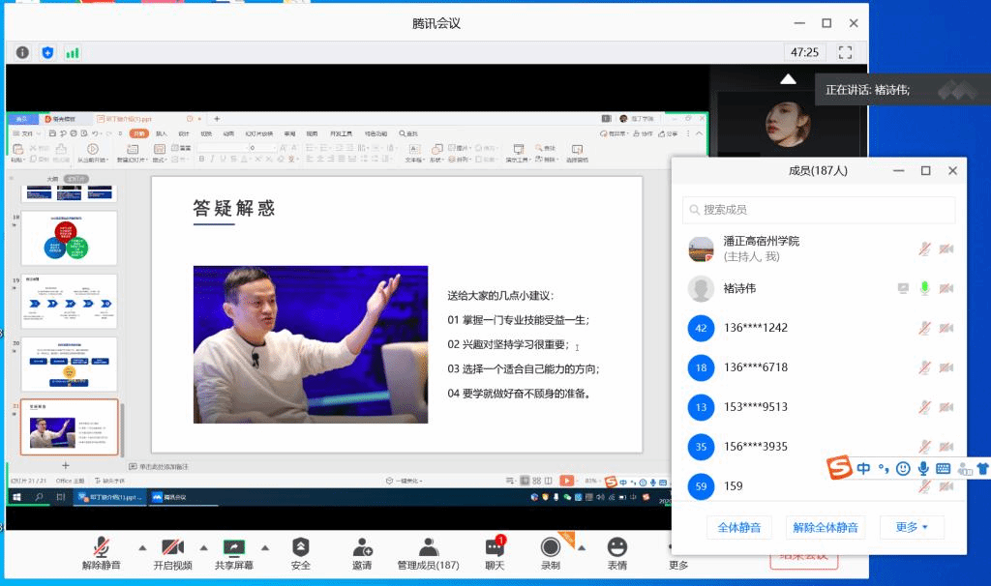The height and width of the screenshot is (586, 991).
Task: Click the 搜索成员 search field
Action: point(819,210)
